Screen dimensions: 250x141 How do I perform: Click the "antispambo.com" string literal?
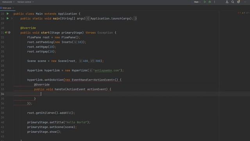(107, 70)
